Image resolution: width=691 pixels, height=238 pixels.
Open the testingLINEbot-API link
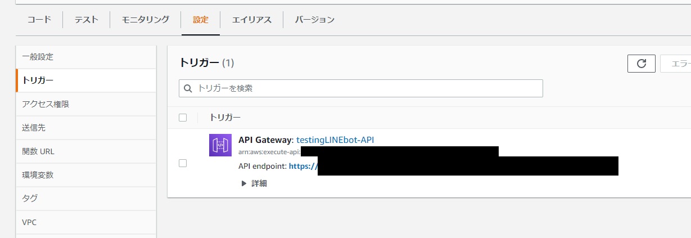click(x=342, y=140)
